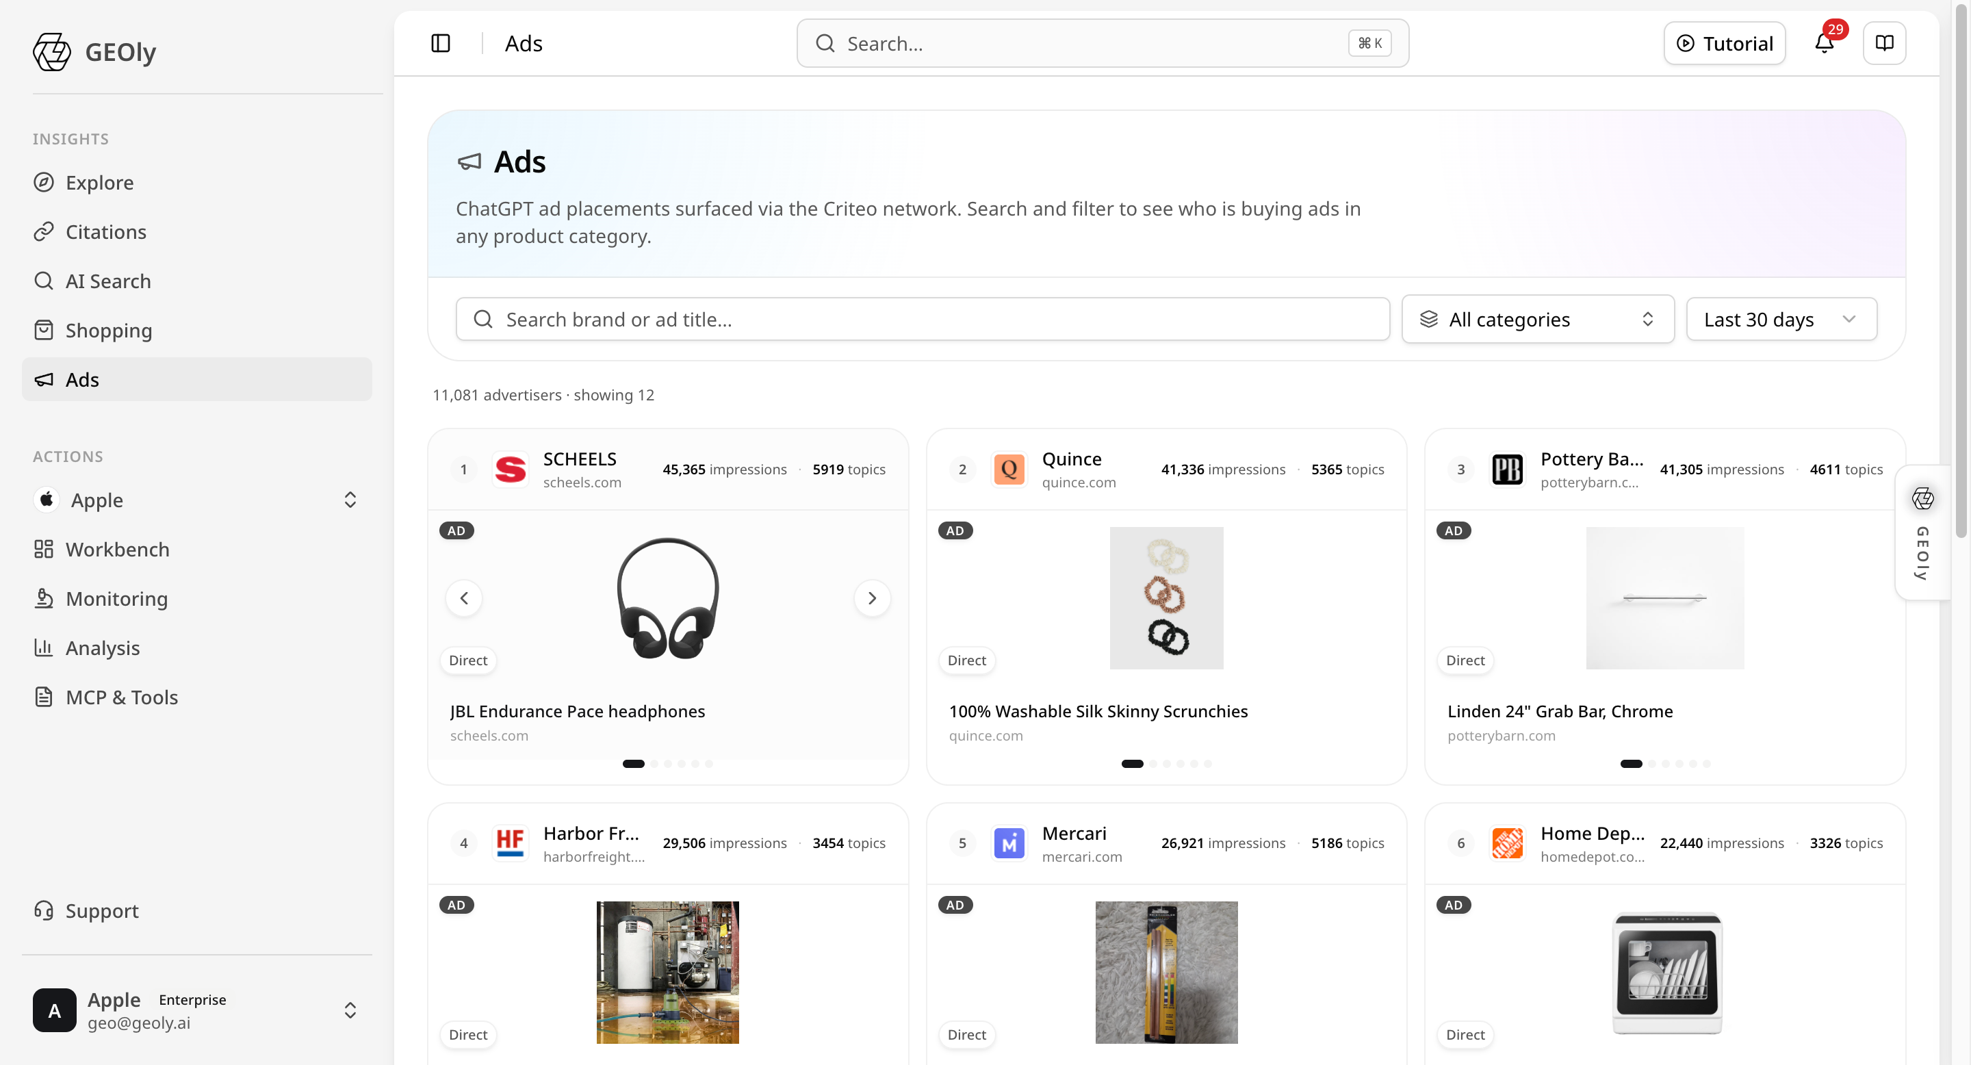Expand the Apple brand switcher
The height and width of the screenshot is (1065, 1971).
[x=196, y=500]
